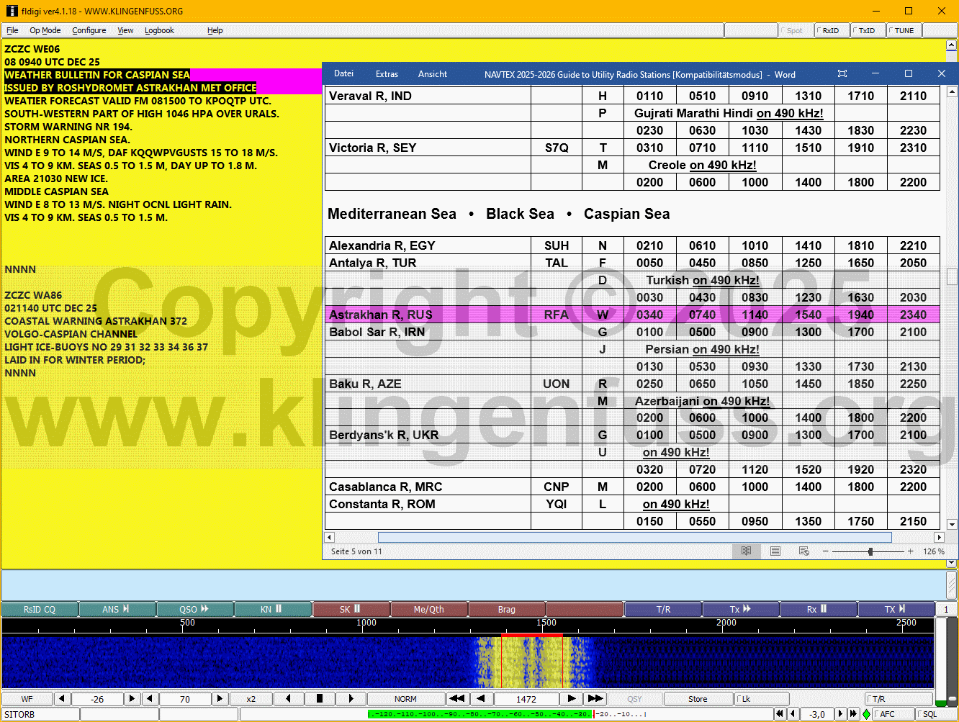The image size is (959, 722).
Task: Open Word read mode view icon
Action: pos(747,551)
